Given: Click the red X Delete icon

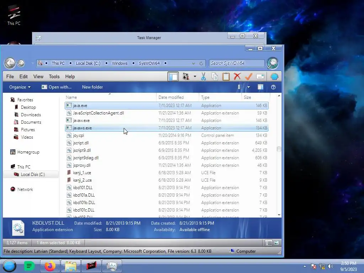Looking at the screenshot, I should point(237,76).
